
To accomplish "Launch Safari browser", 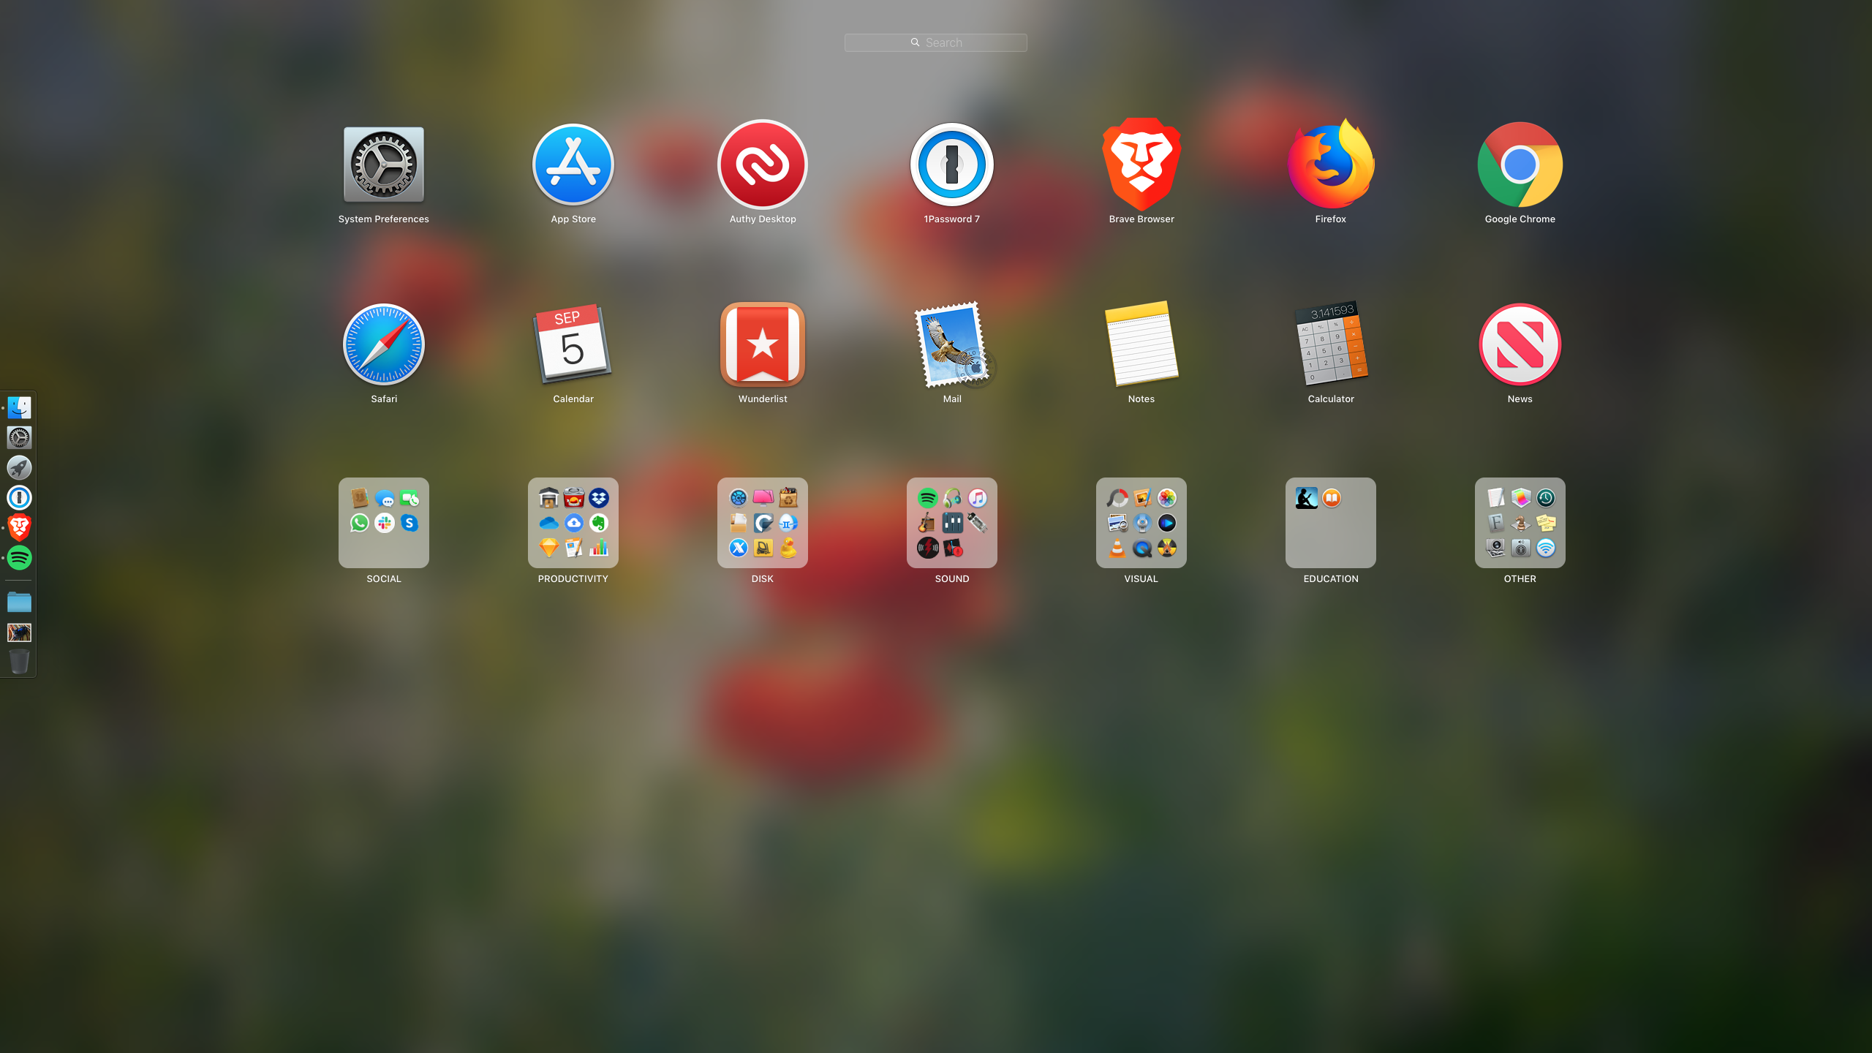I will tap(383, 344).
